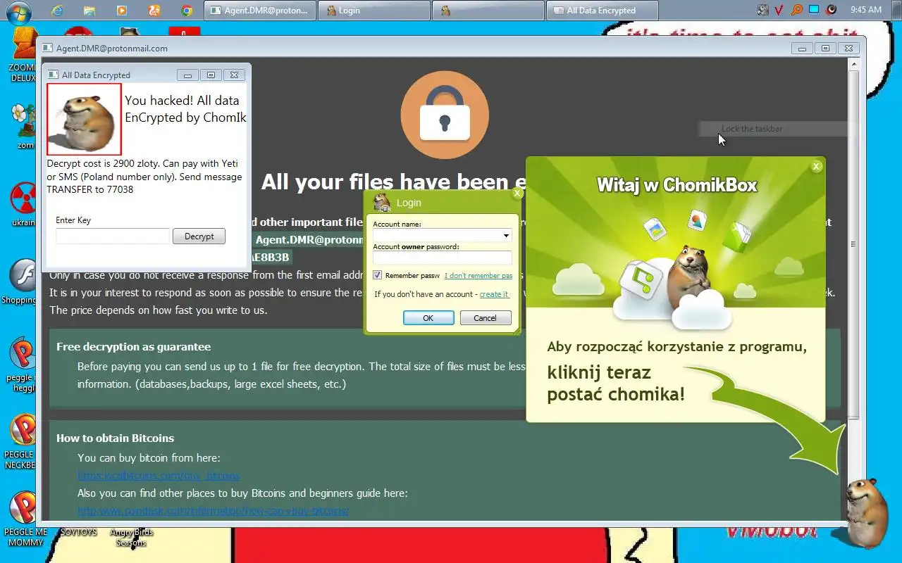Launch Google Chrome from the taskbar
The width and height of the screenshot is (902, 563).
tap(187, 11)
